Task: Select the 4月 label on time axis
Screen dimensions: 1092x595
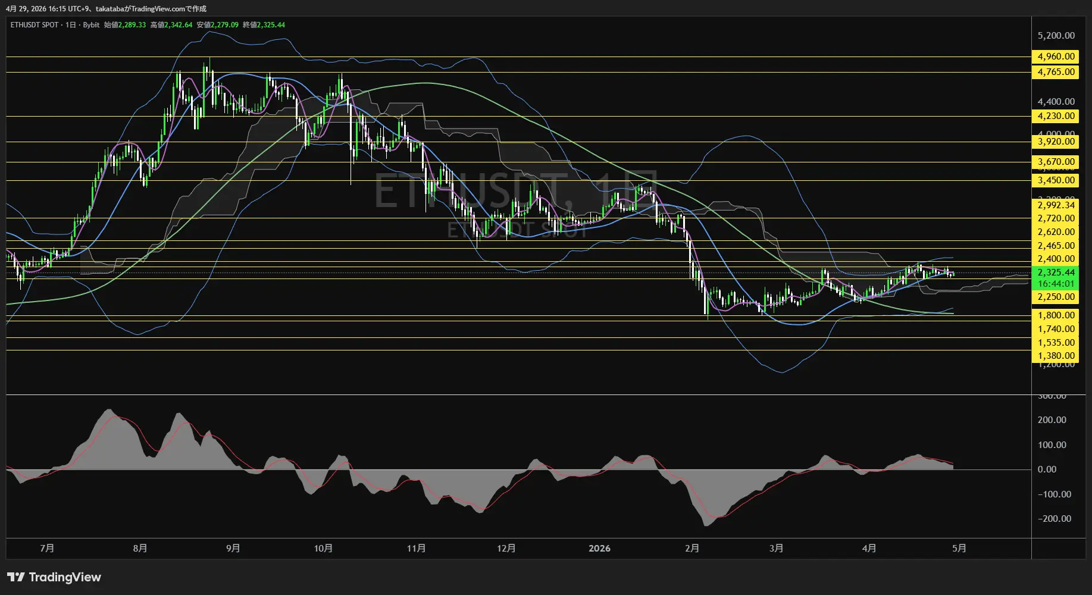Action: [x=869, y=548]
